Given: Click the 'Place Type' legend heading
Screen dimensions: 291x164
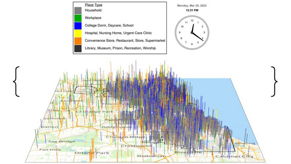Looking at the screenshot, I should 94,5.
